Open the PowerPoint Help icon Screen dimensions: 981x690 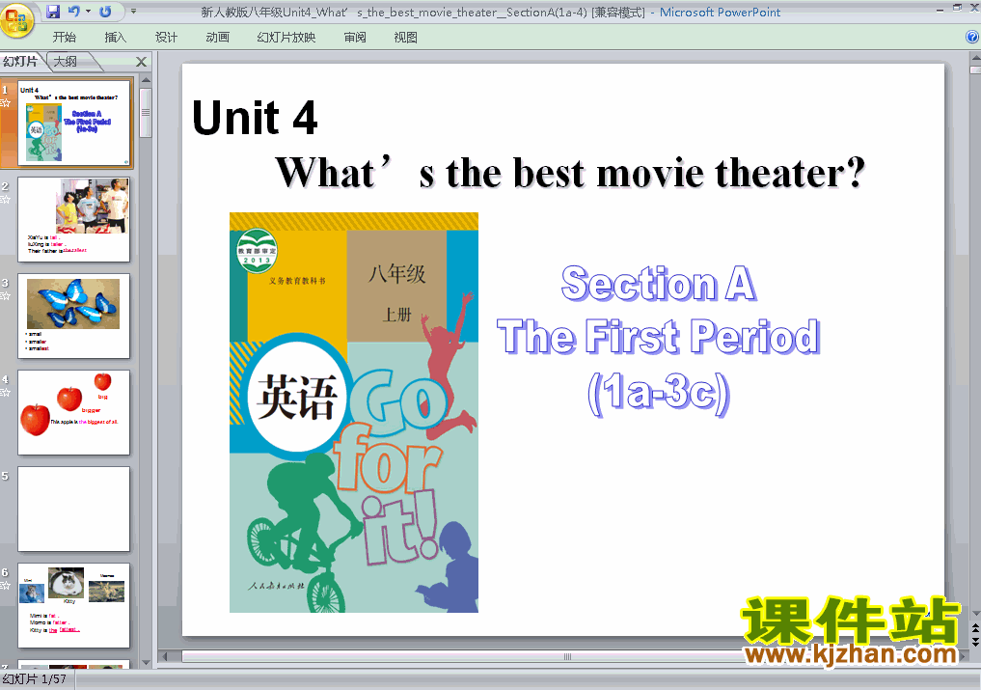click(x=972, y=37)
